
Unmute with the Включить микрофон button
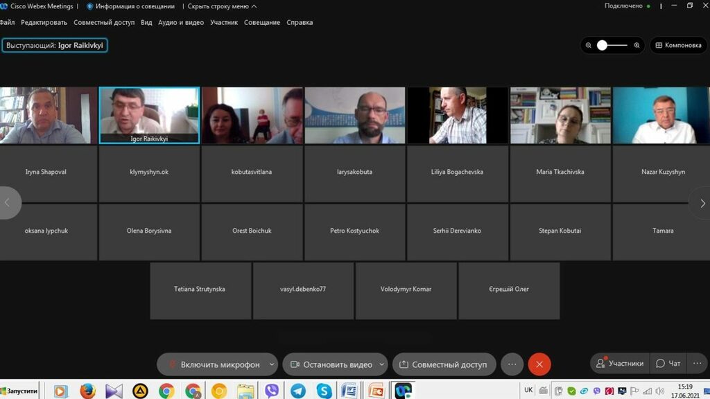click(x=213, y=364)
